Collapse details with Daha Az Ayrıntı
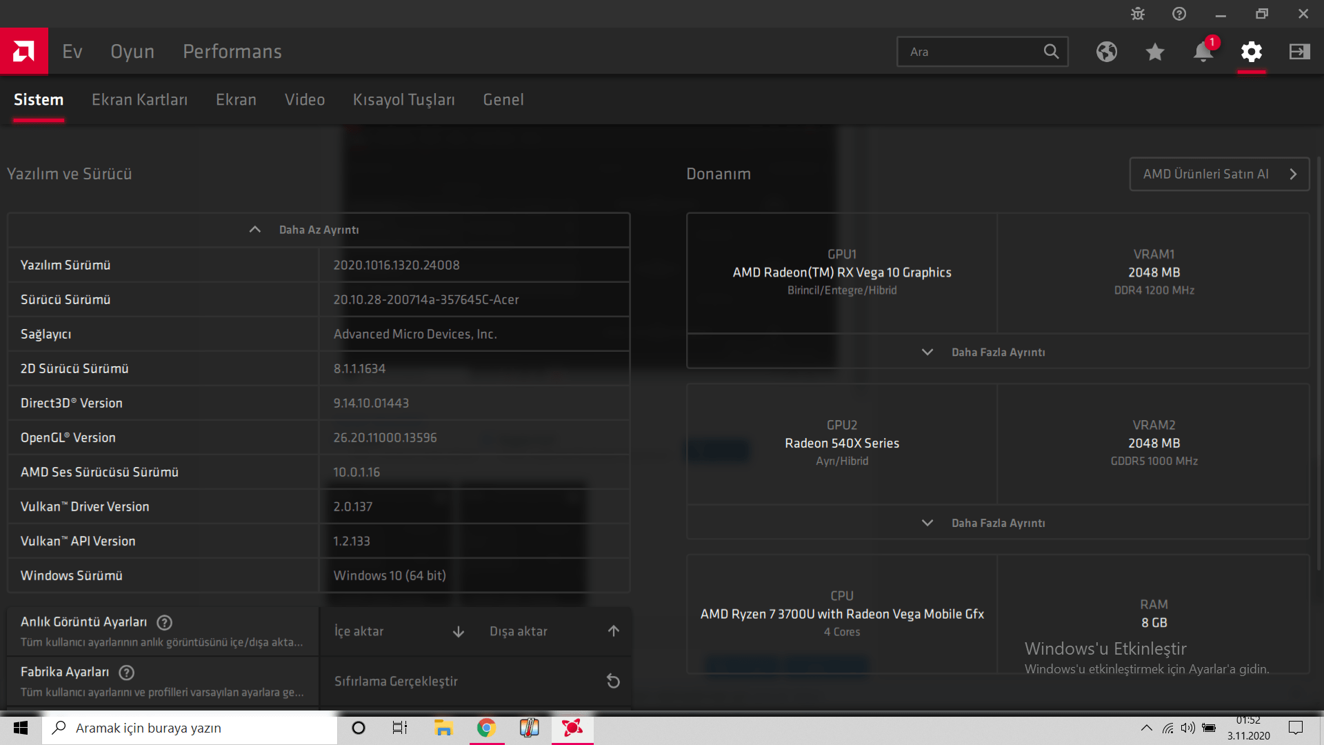The width and height of the screenshot is (1324, 745). [x=318, y=230]
